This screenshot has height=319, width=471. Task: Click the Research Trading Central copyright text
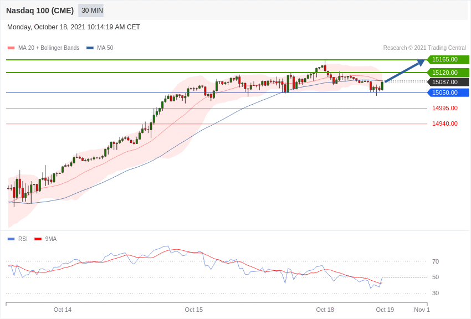pos(424,48)
